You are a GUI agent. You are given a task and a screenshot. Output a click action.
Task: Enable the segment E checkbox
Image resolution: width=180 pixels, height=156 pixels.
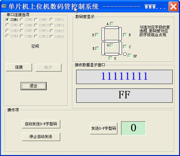click(x=97, y=49)
